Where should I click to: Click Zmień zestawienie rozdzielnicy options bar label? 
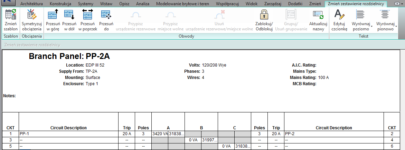coord(32,45)
